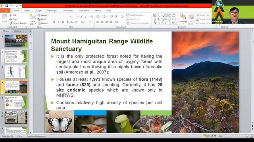The image size is (254, 142).
Task: Switch to the Insert tab
Action: click(27, 11)
